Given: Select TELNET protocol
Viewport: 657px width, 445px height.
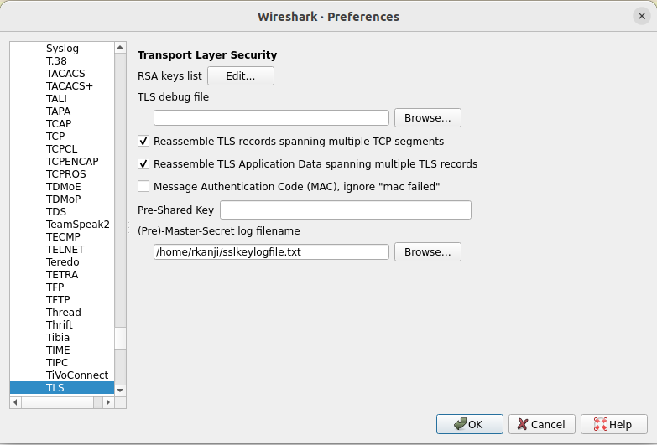Looking at the screenshot, I should tap(62, 249).
